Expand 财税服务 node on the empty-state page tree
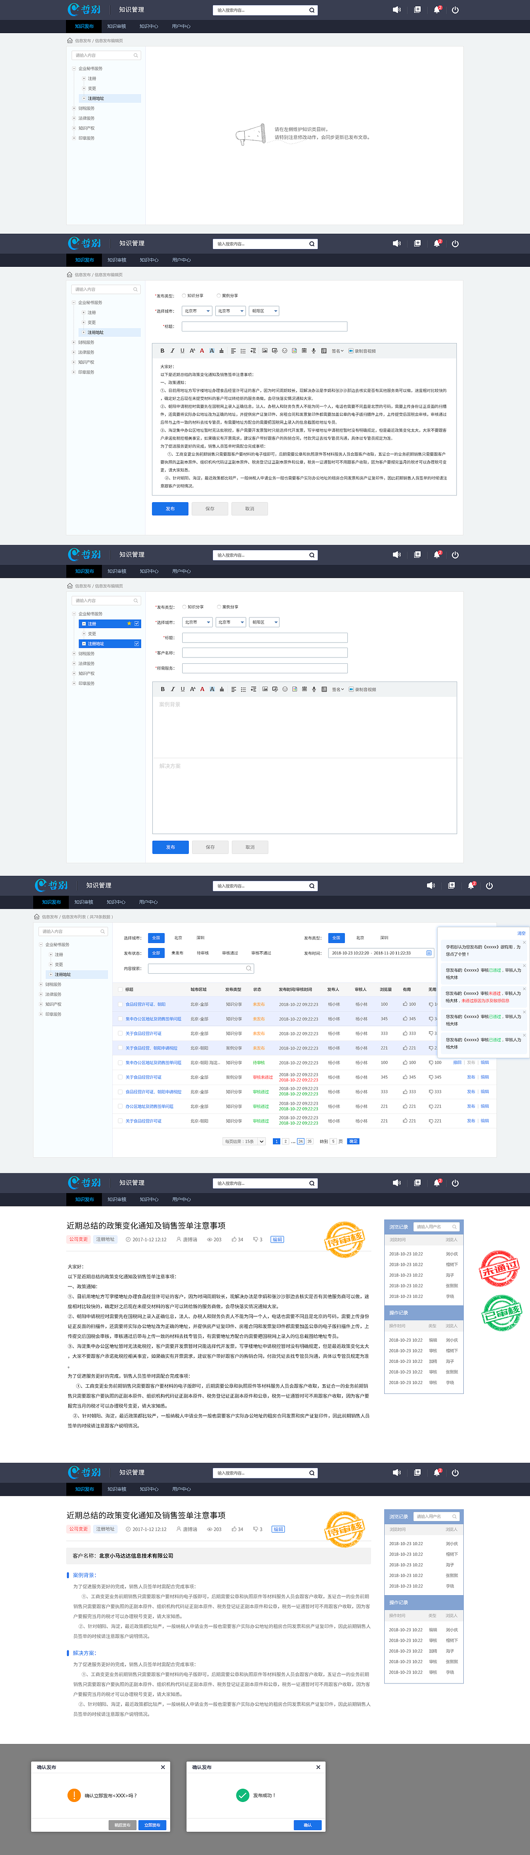Image resolution: width=530 pixels, height=1855 pixels. click(x=73, y=109)
